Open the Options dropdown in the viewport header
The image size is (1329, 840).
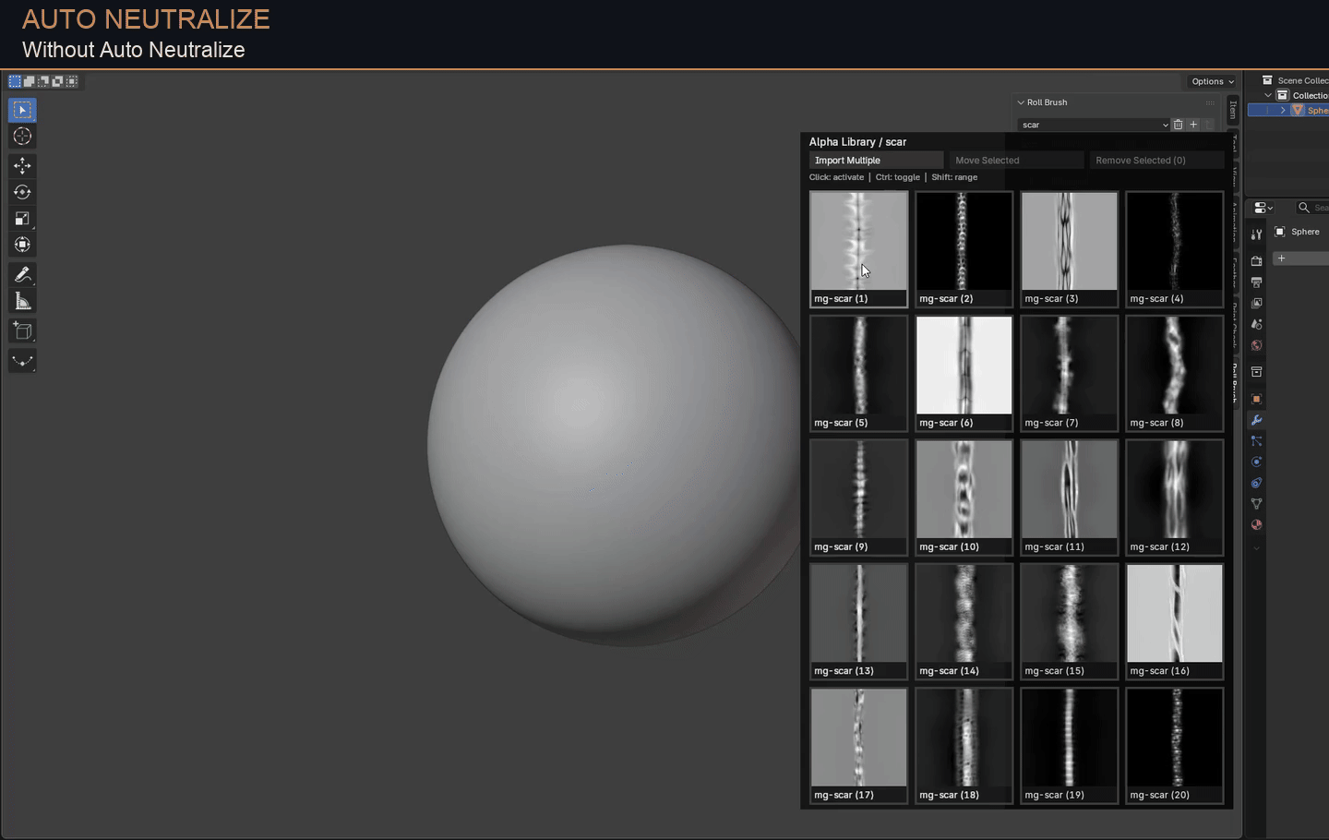[x=1212, y=81]
